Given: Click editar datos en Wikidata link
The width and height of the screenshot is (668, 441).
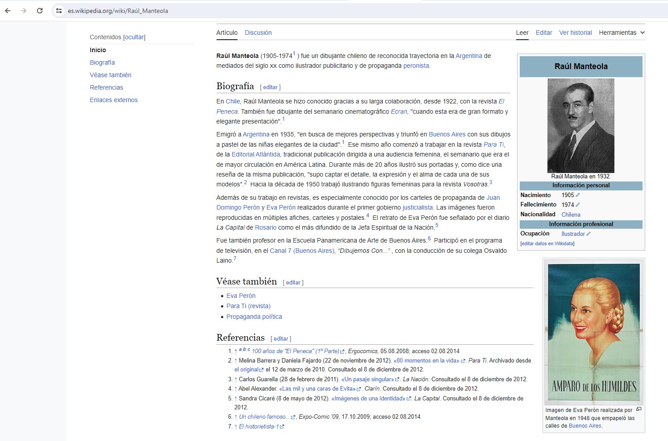Looking at the screenshot, I should pos(547,243).
